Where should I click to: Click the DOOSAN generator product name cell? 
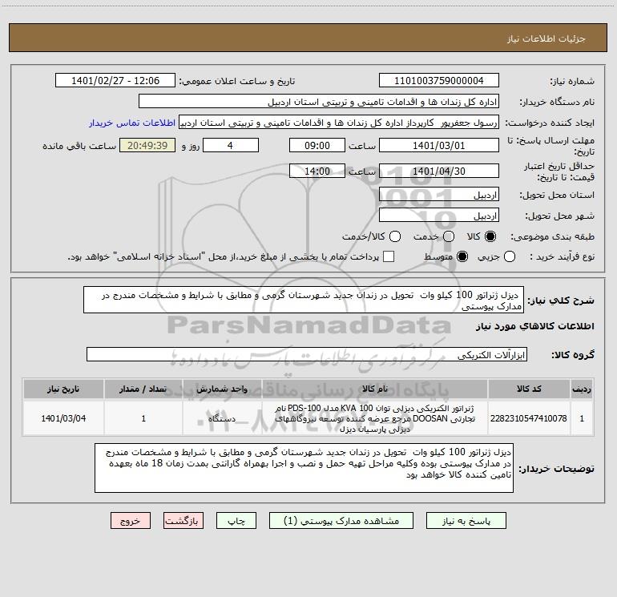[375, 418]
